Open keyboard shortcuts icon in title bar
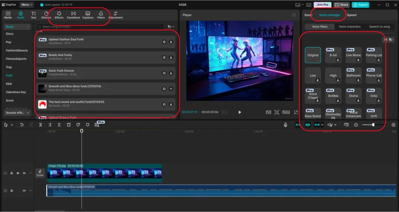Image resolution: width=399 pixels, height=212 pixels. [x=309, y=5]
